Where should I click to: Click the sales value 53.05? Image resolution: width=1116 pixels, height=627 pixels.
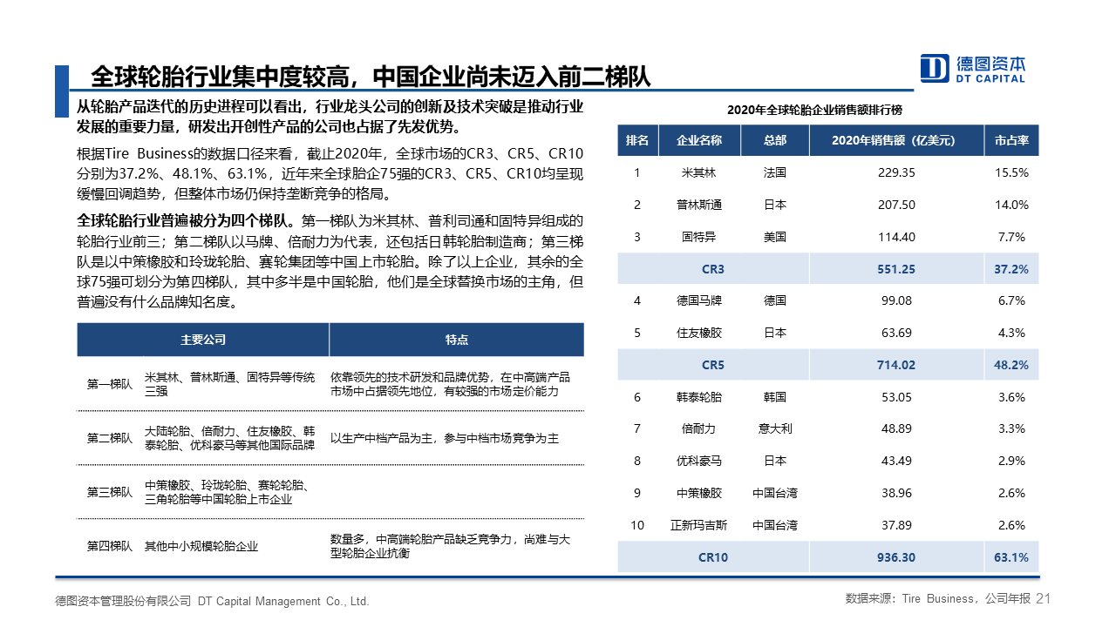(897, 397)
